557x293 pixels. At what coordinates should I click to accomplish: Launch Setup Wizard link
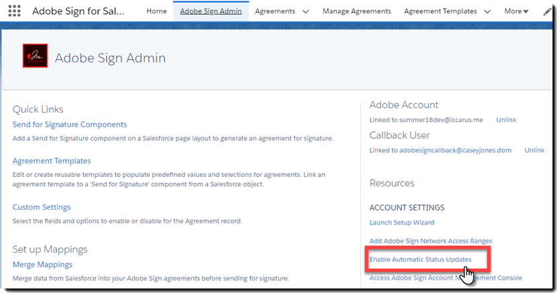click(401, 223)
